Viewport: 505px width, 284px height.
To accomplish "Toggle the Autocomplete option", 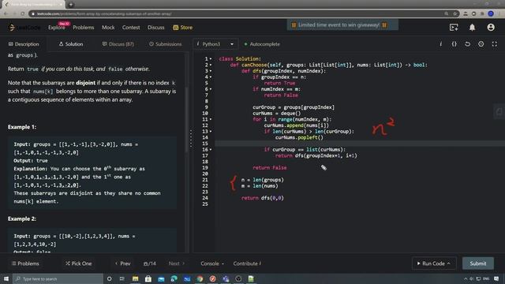I will click(262, 44).
